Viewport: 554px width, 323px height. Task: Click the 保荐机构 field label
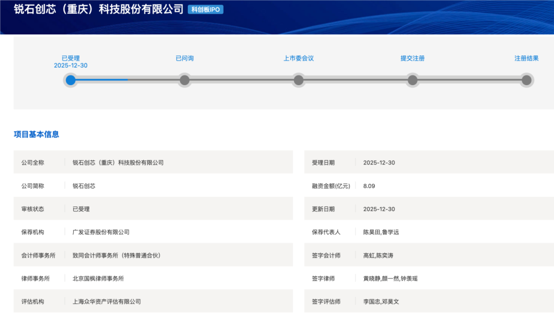click(32, 232)
